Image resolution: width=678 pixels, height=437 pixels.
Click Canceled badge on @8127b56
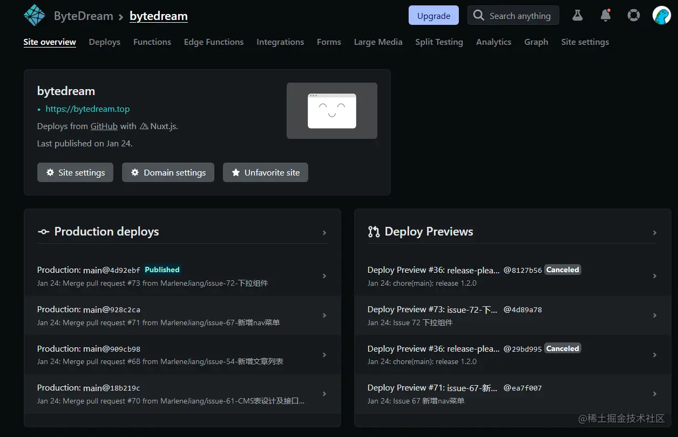(x=562, y=270)
